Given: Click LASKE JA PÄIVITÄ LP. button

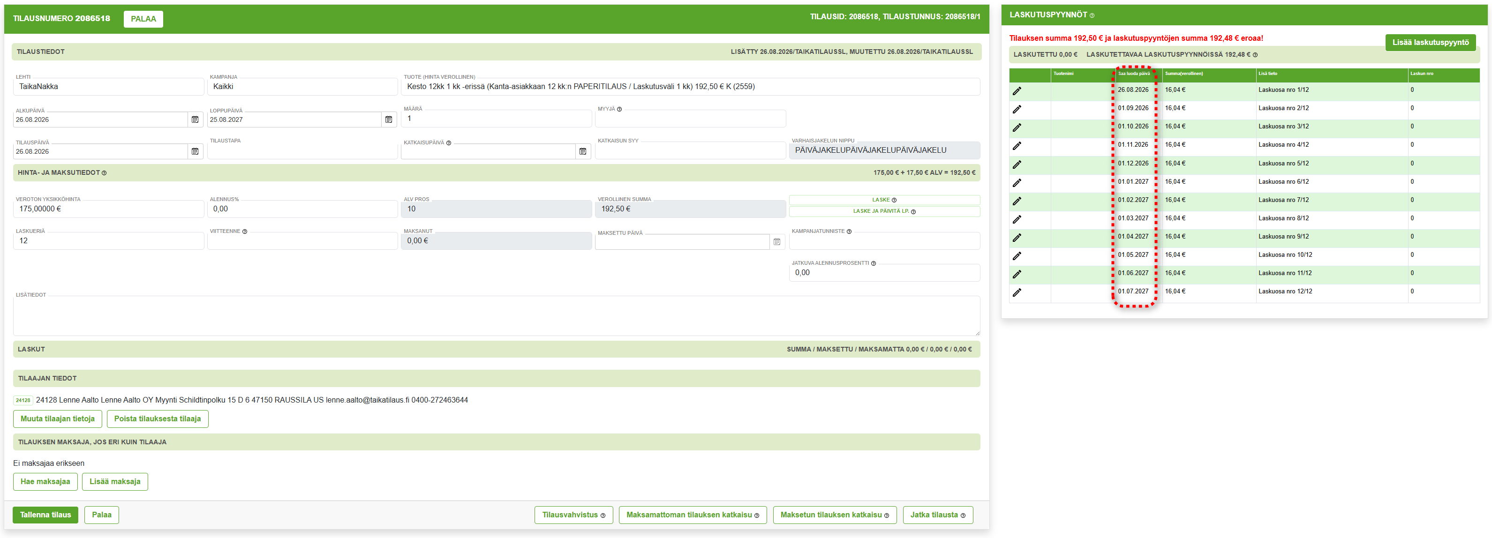Looking at the screenshot, I should pyautogui.click(x=884, y=211).
